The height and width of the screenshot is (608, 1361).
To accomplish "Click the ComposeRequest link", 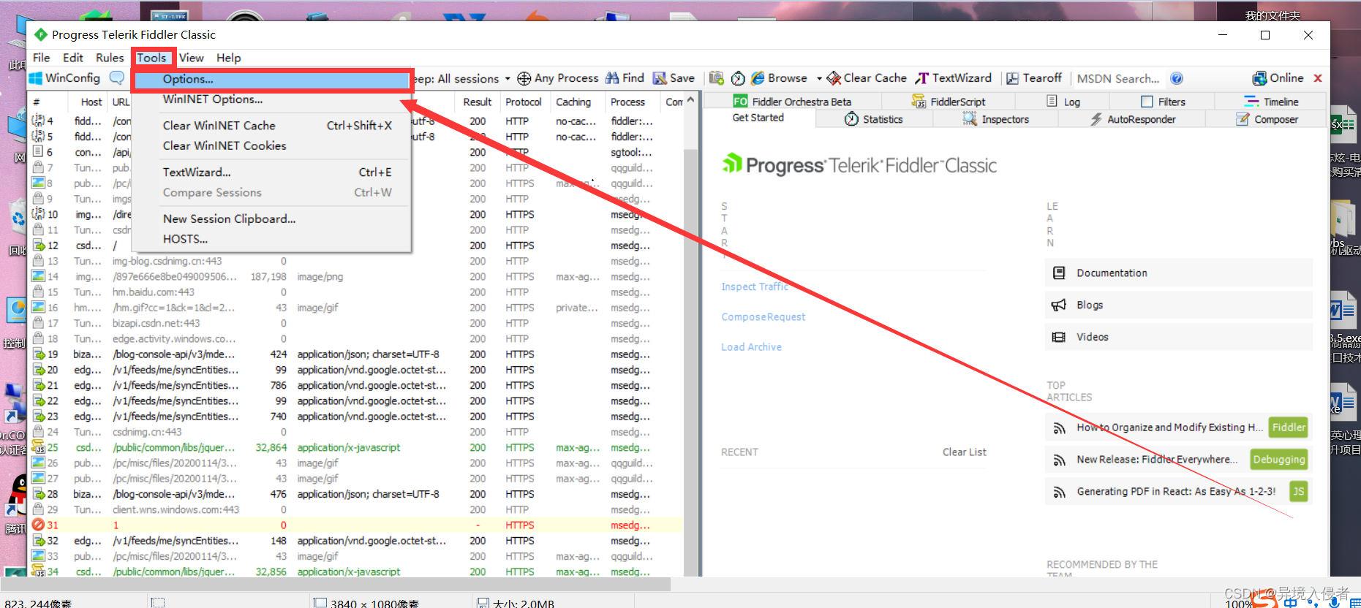I will click(x=764, y=316).
